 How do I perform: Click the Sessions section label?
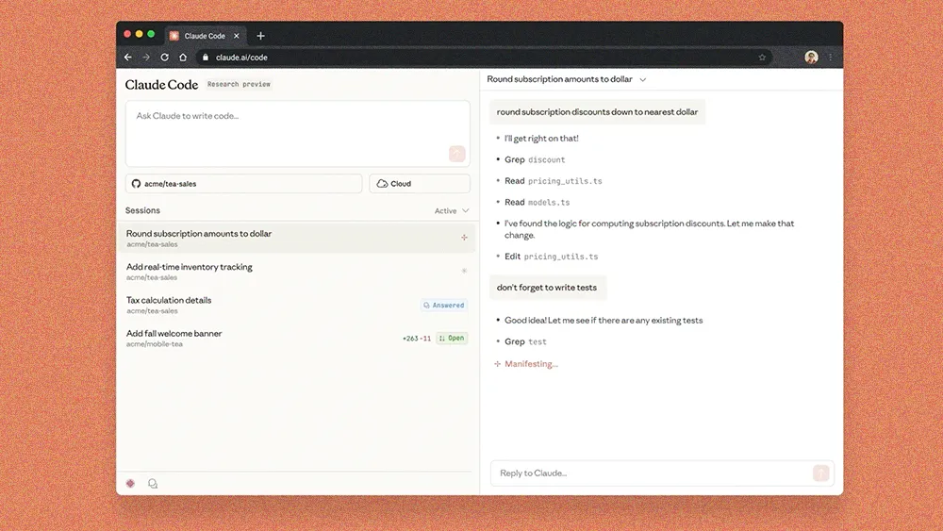[x=142, y=210]
